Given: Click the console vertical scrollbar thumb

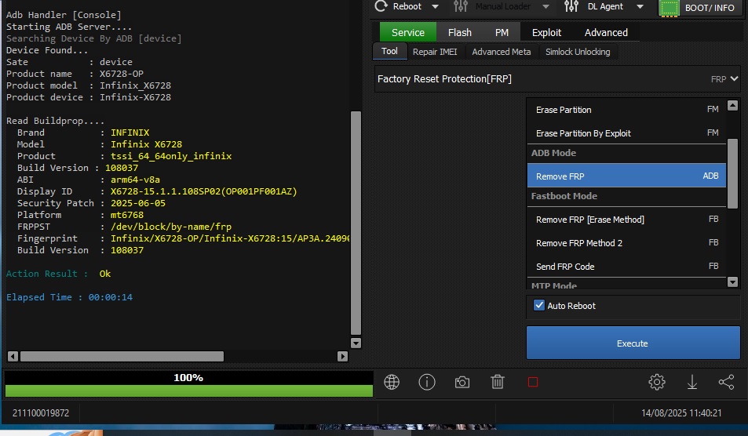Looking at the screenshot, I should point(356,223).
